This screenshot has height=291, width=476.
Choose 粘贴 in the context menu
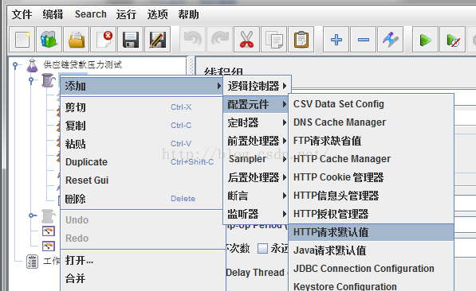[142, 144]
